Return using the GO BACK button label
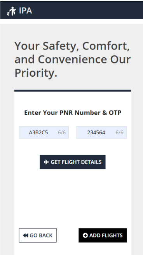The height and width of the screenshot is (255, 143). (x=41, y=235)
